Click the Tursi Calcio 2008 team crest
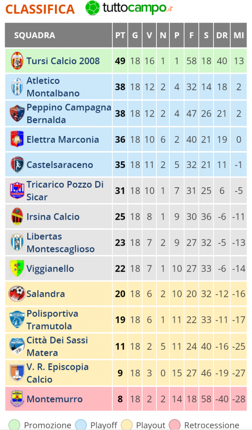Screen dimensions: 252x430 [17, 61]
